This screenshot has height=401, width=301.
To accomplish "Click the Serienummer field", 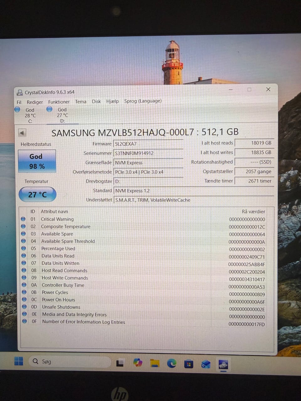I will point(148,153).
